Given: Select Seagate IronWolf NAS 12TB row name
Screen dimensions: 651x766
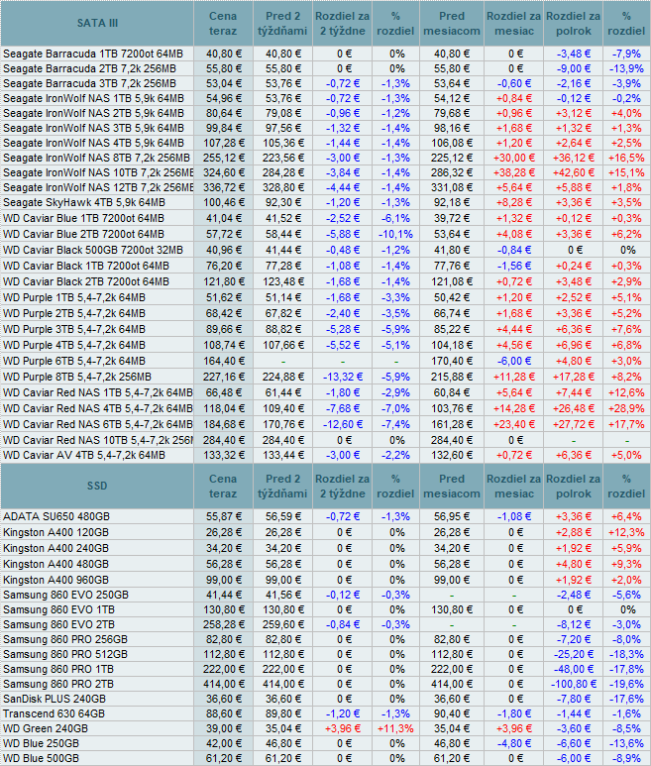Looking at the screenshot, I should [98, 187].
